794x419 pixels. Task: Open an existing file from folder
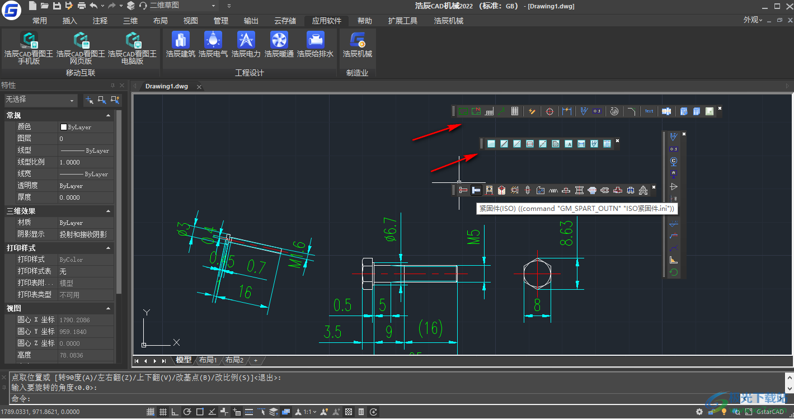[x=45, y=6]
